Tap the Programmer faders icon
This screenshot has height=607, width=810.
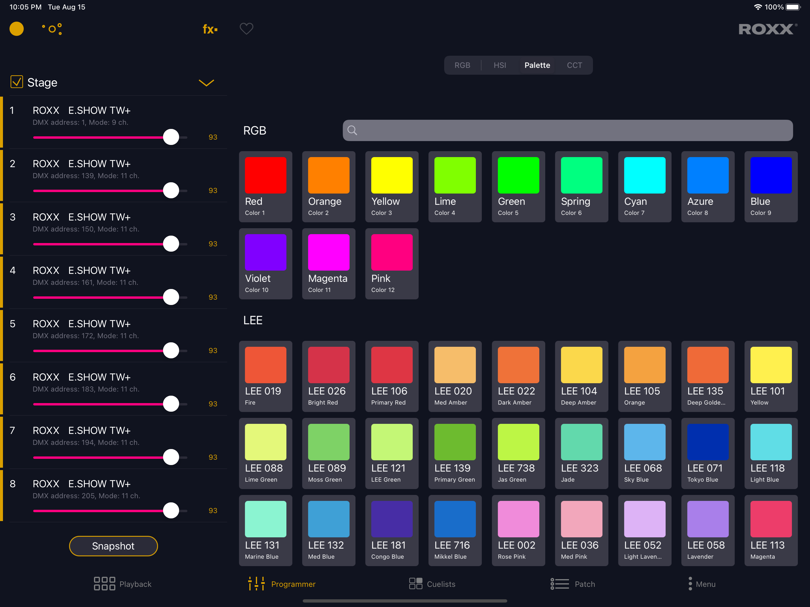(x=256, y=584)
